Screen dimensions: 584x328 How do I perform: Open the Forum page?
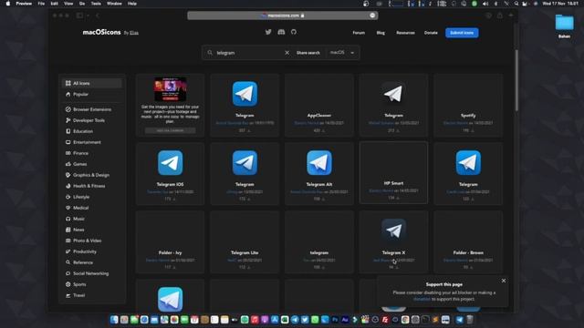click(x=359, y=33)
